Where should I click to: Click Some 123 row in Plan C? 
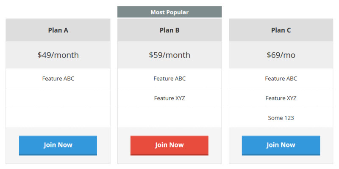[x=281, y=118]
